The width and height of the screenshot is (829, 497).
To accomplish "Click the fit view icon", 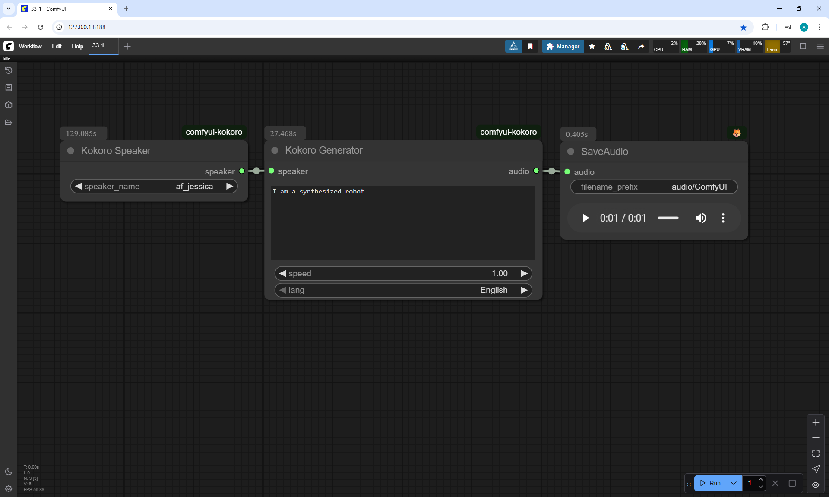I will coord(816,453).
